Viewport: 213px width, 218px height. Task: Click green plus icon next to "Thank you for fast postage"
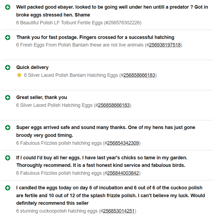[x=8, y=38]
